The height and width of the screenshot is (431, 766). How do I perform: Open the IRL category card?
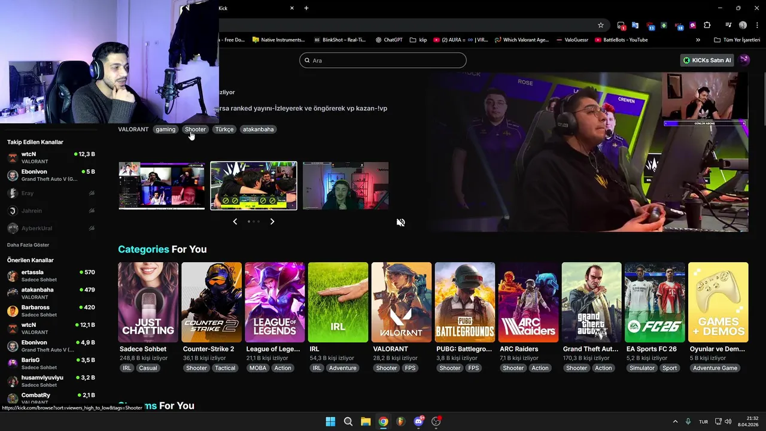pos(338,302)
